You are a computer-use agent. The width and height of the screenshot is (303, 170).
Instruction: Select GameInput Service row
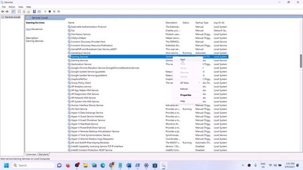(x=148, y=53)
